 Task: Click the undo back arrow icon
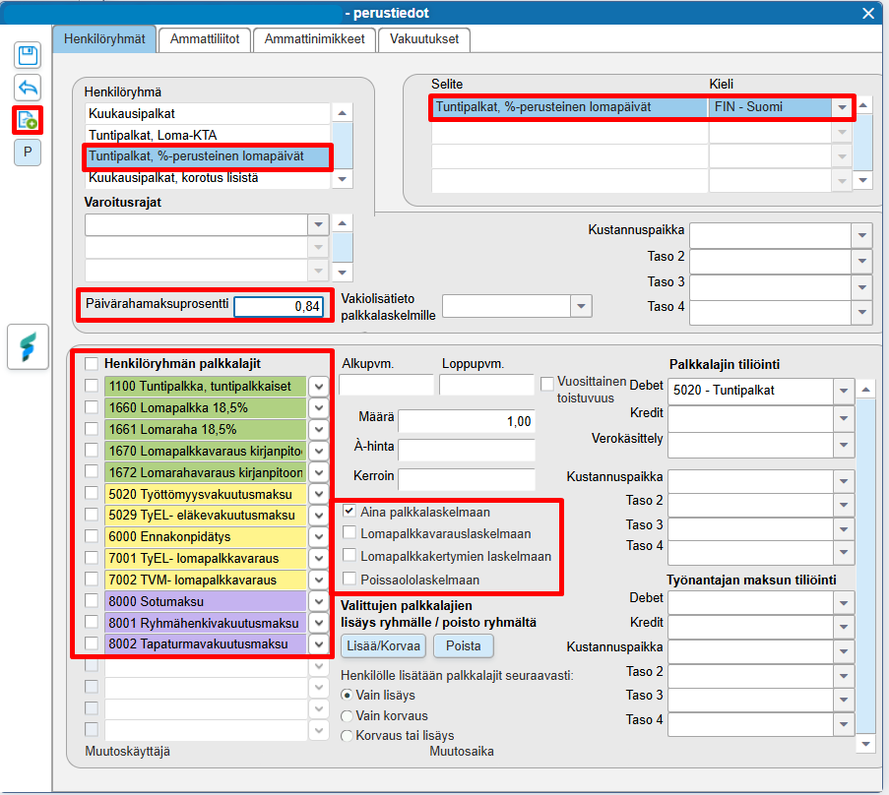point(28,88)
